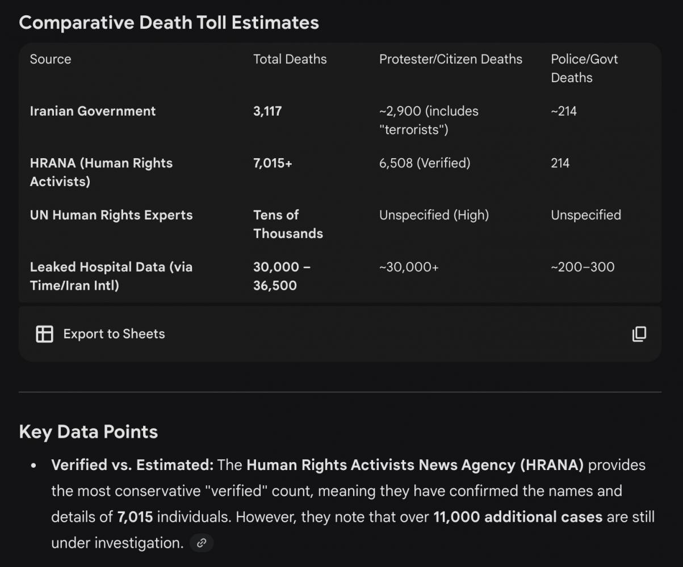Click the Comparative Death Toll Estimates heading
This screenshot has width=683, height=567.
pos(169,23)
